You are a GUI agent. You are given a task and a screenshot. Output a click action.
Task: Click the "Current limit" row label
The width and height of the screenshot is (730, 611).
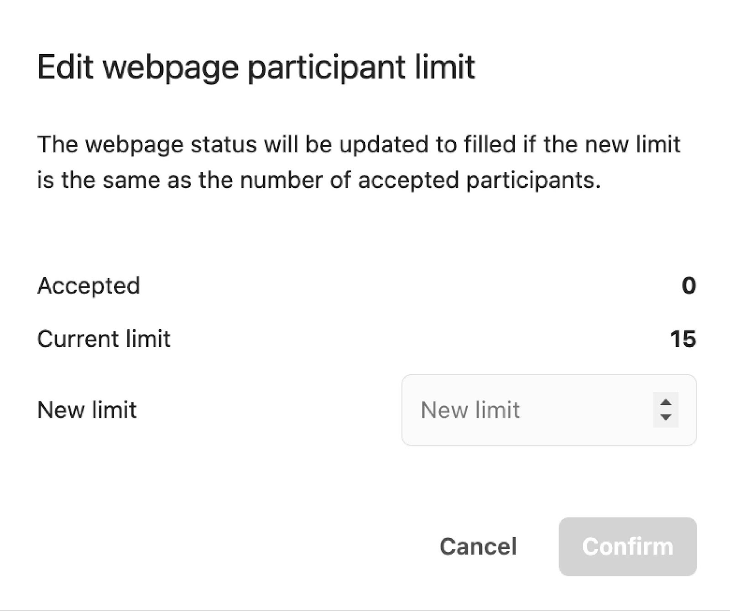104,339
